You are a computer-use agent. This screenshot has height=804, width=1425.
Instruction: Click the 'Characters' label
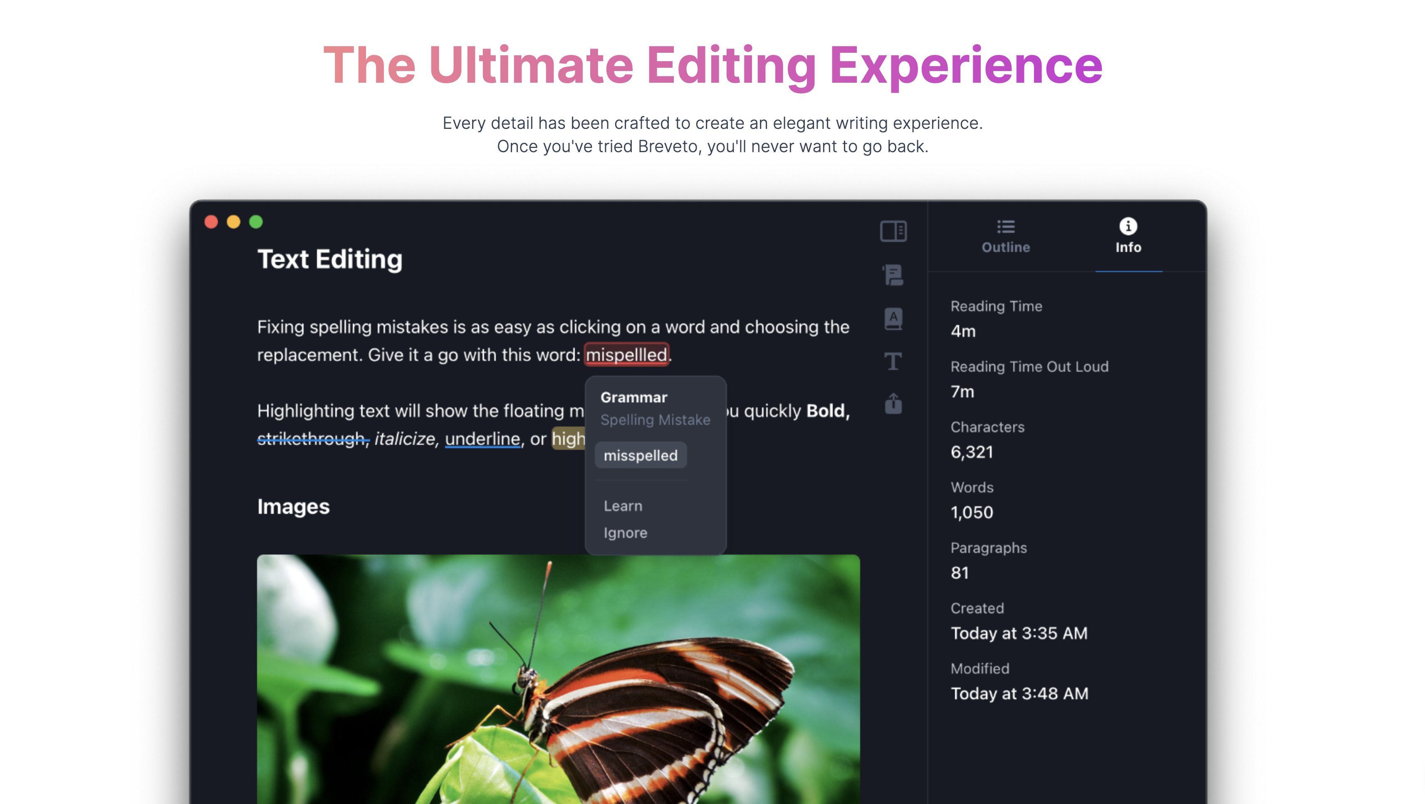pos(987,427)
